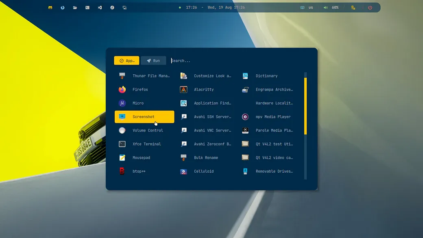This screenshot has width=423, height=238.
Task: Open 'Qt V4L2 test Uti…' entry
Action: click(x=268, y=144)
